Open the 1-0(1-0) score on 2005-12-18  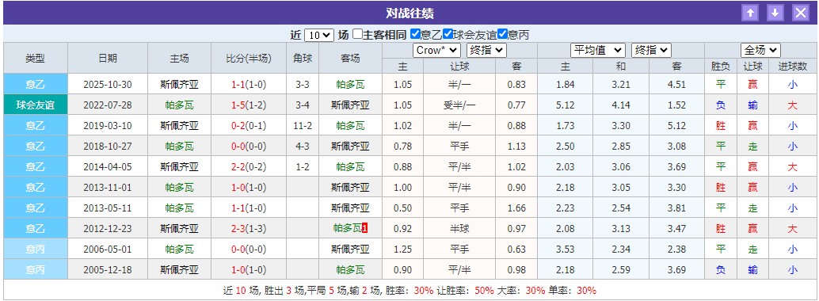point(249,269)
